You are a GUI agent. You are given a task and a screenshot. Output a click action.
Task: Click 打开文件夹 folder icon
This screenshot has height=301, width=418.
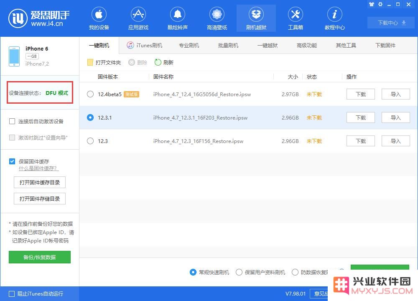[x=90, y=62]
